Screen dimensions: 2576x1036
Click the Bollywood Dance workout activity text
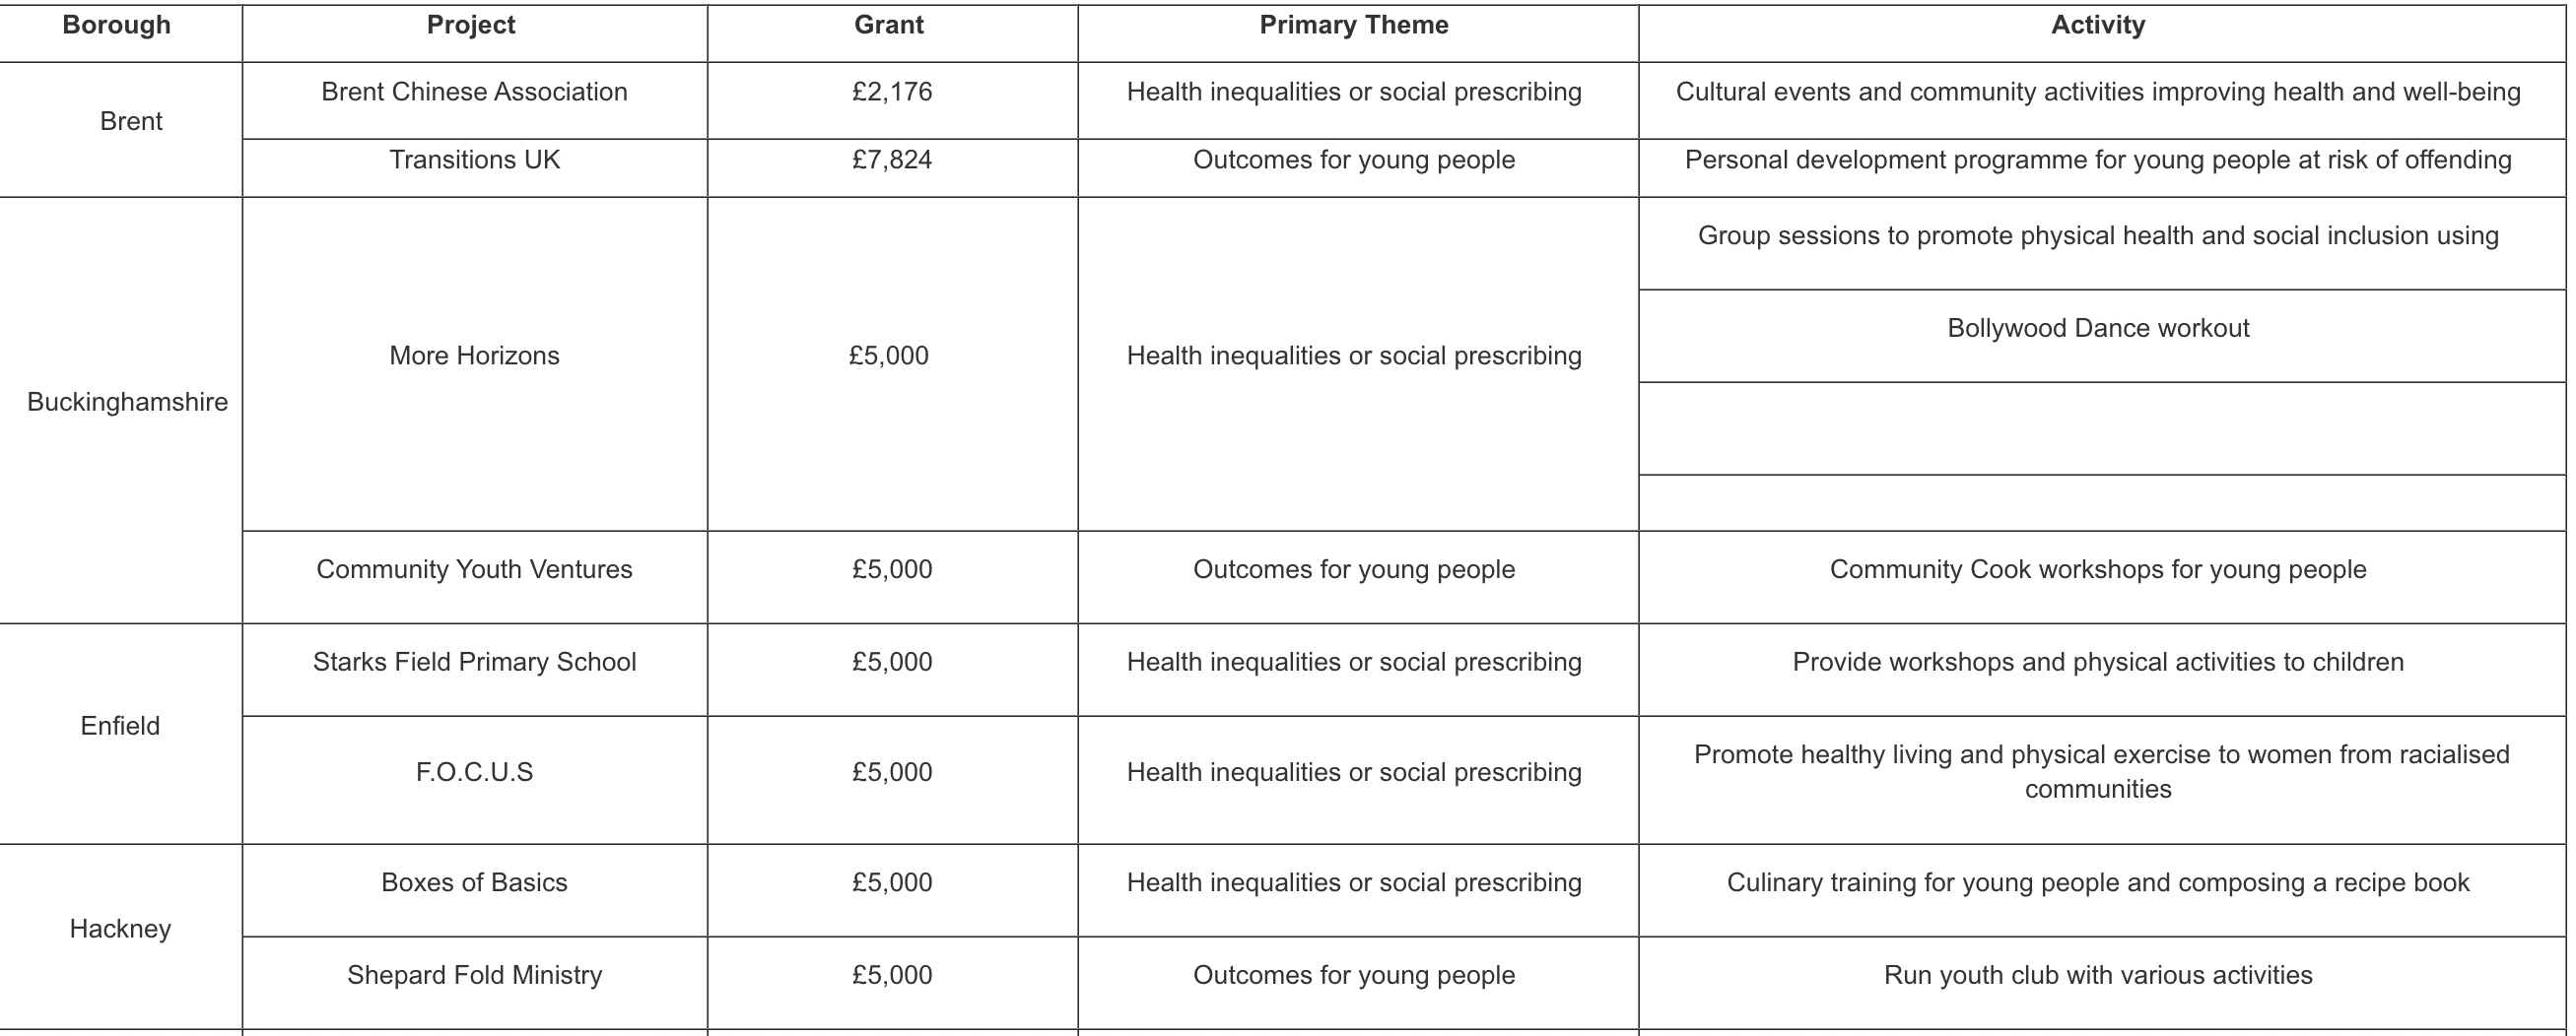[2098, 329]
